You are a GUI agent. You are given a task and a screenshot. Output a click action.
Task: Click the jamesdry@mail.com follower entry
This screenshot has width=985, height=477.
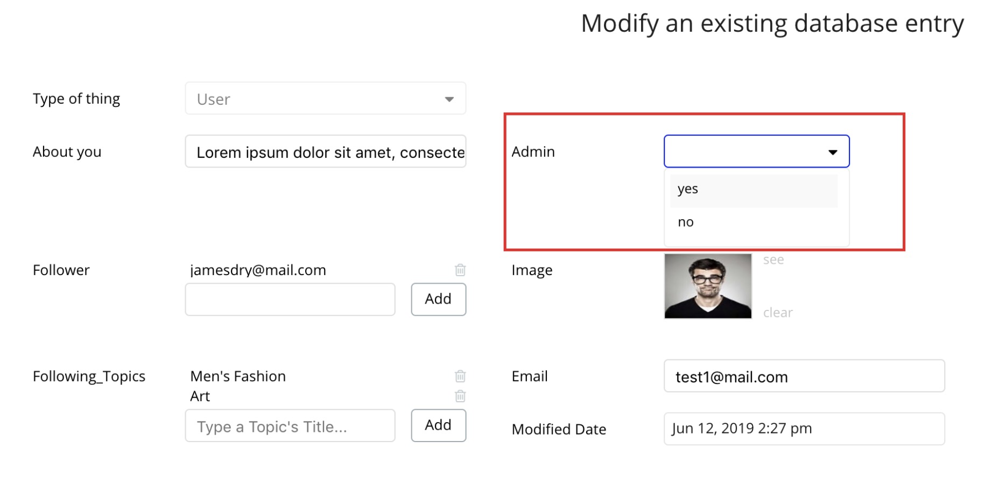[x=258, y=270]
